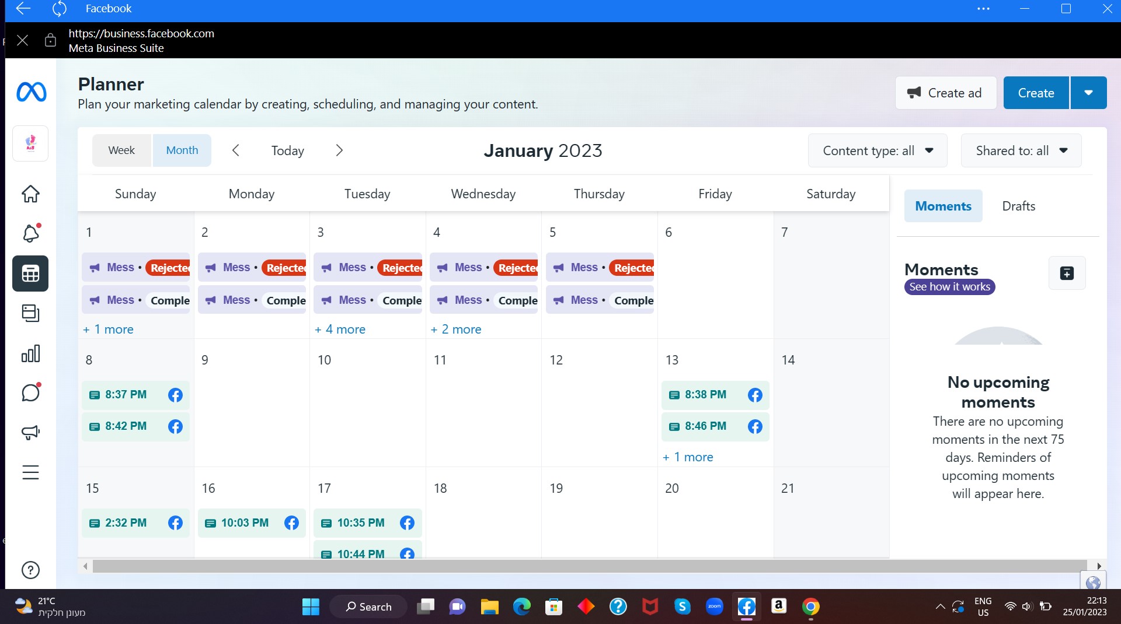Select the Planner calendar icon in the sidebar
This screenshot has width=1121, height=624.
(x=30, y=274)
